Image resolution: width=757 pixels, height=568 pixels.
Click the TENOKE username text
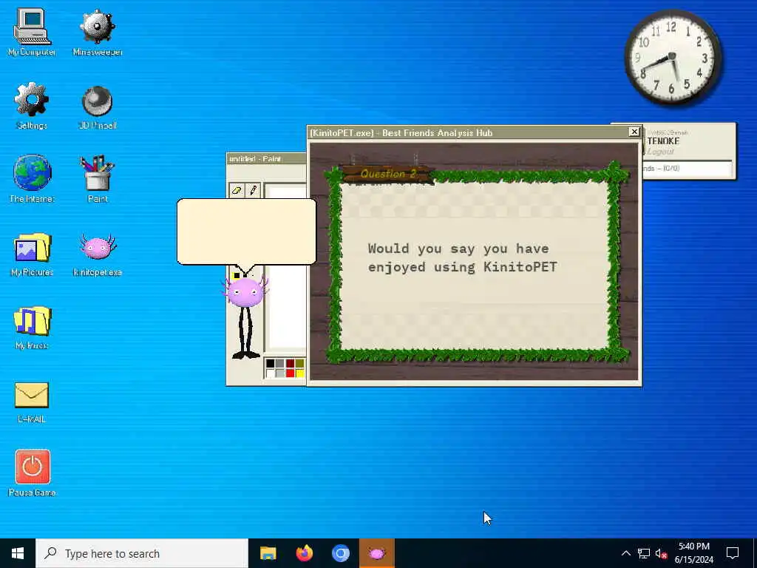663,141
